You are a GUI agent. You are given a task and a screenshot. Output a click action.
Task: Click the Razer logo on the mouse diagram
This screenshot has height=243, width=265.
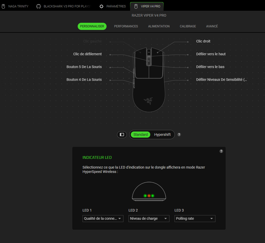tap(148, 101)
